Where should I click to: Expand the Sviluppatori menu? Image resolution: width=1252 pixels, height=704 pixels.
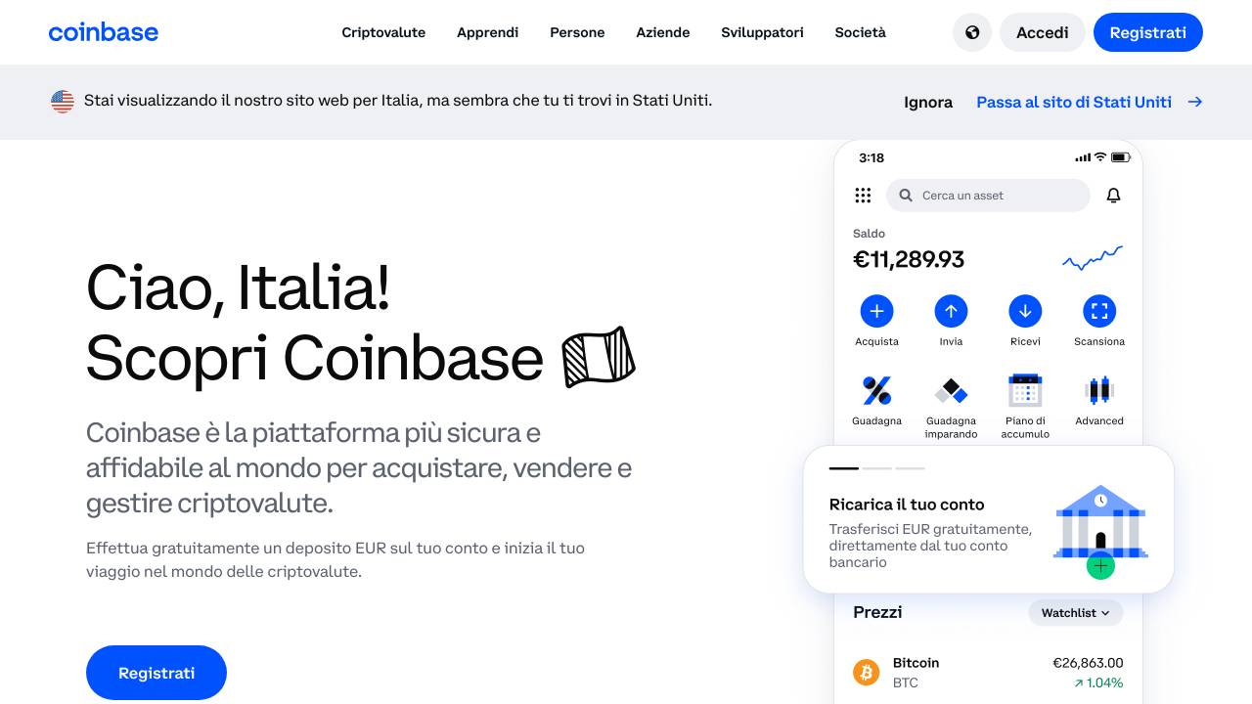[762, 32]
